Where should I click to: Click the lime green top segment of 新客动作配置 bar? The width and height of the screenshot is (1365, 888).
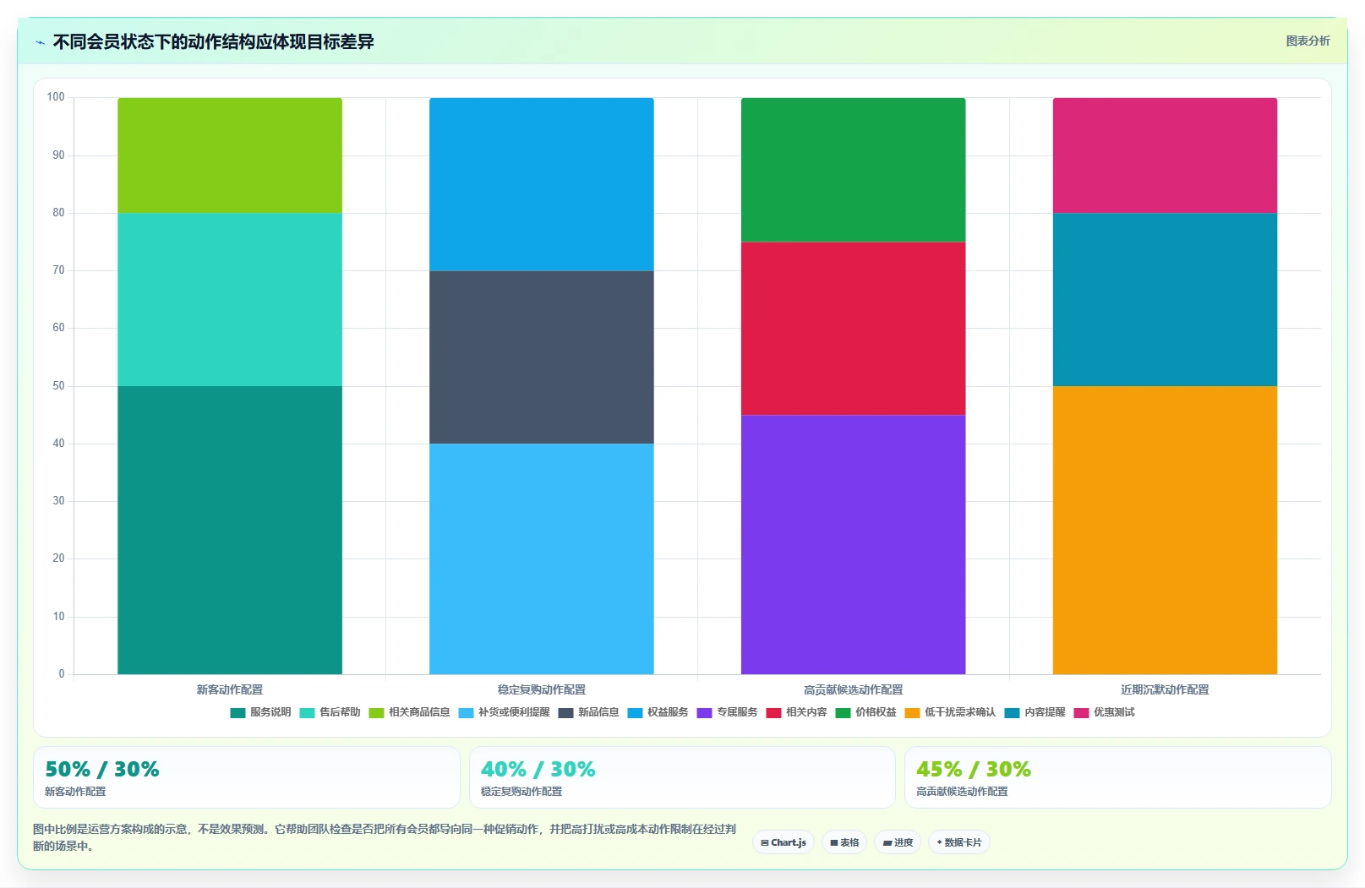point(230,155)
